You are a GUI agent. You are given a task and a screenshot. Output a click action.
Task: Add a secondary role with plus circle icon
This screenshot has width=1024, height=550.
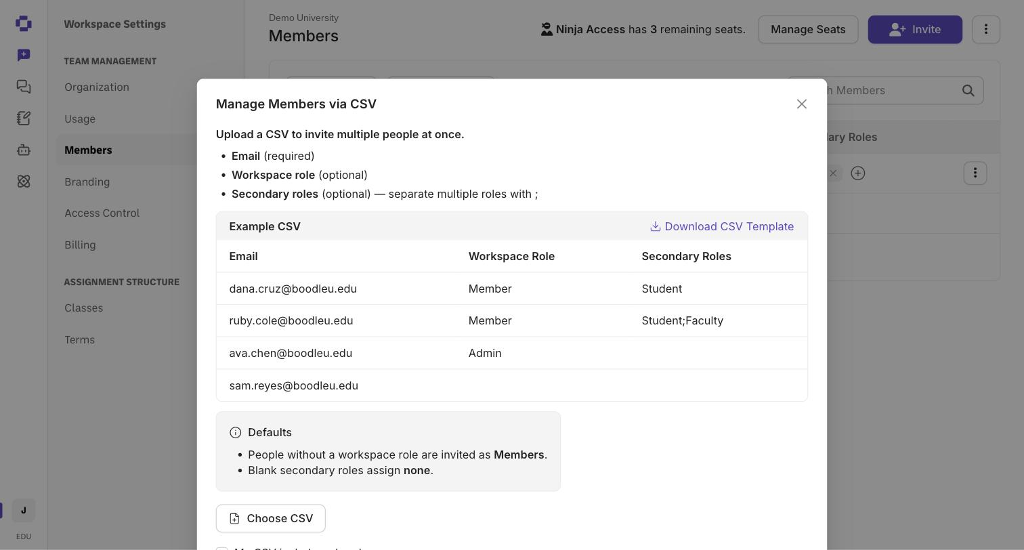tap(858, 173)
